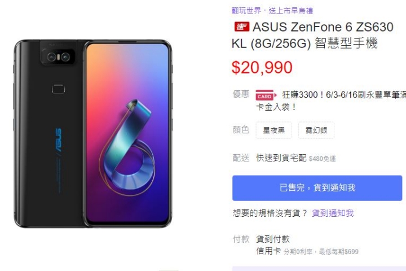
Task: Open the purple 貨到通知我 text link
Action: point(333,213)
